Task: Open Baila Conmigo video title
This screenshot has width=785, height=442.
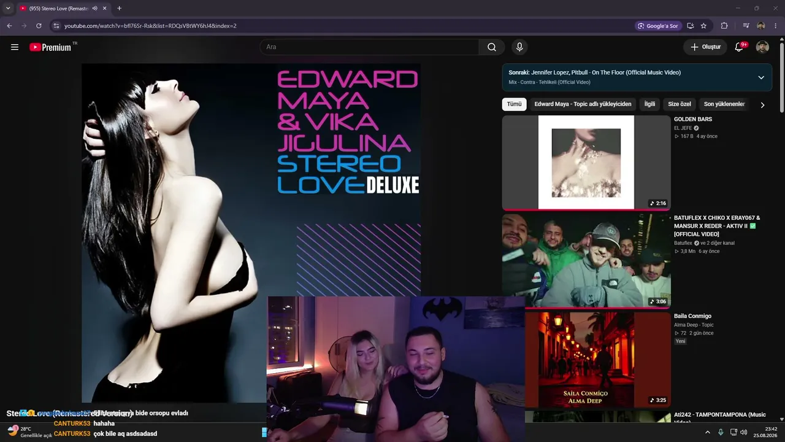Action: pyautogui.click(x=693, y=316)
